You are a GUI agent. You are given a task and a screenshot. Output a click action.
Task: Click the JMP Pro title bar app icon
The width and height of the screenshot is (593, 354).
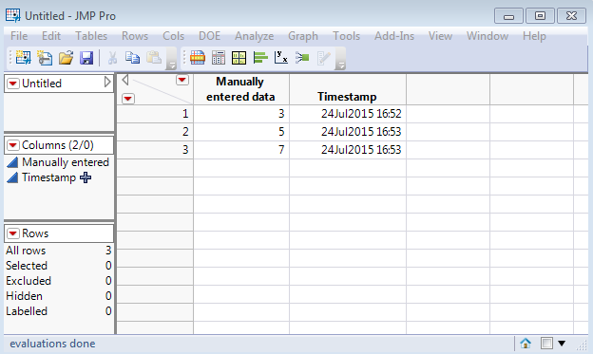[12, 15]
